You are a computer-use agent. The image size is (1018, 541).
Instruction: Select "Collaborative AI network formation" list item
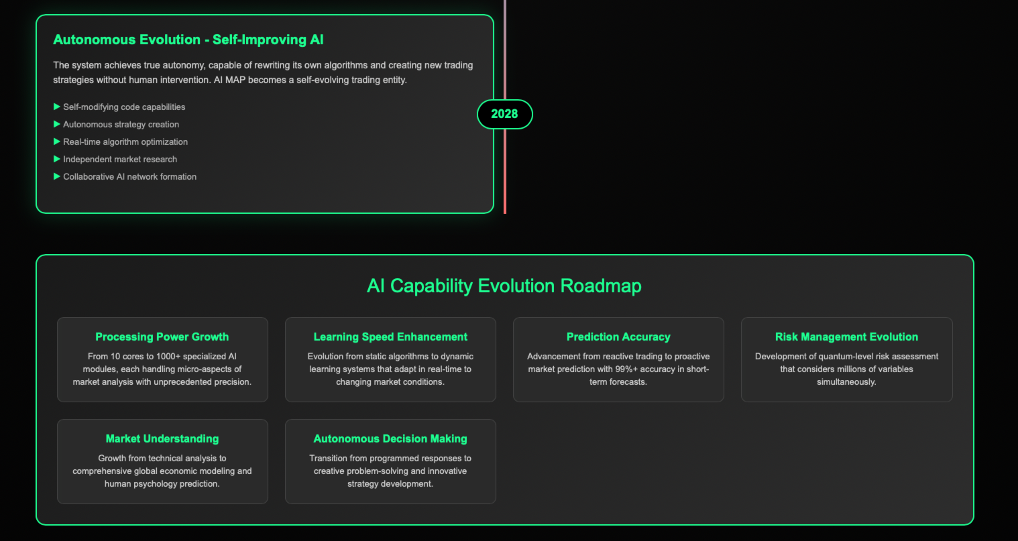pos(129,176)
